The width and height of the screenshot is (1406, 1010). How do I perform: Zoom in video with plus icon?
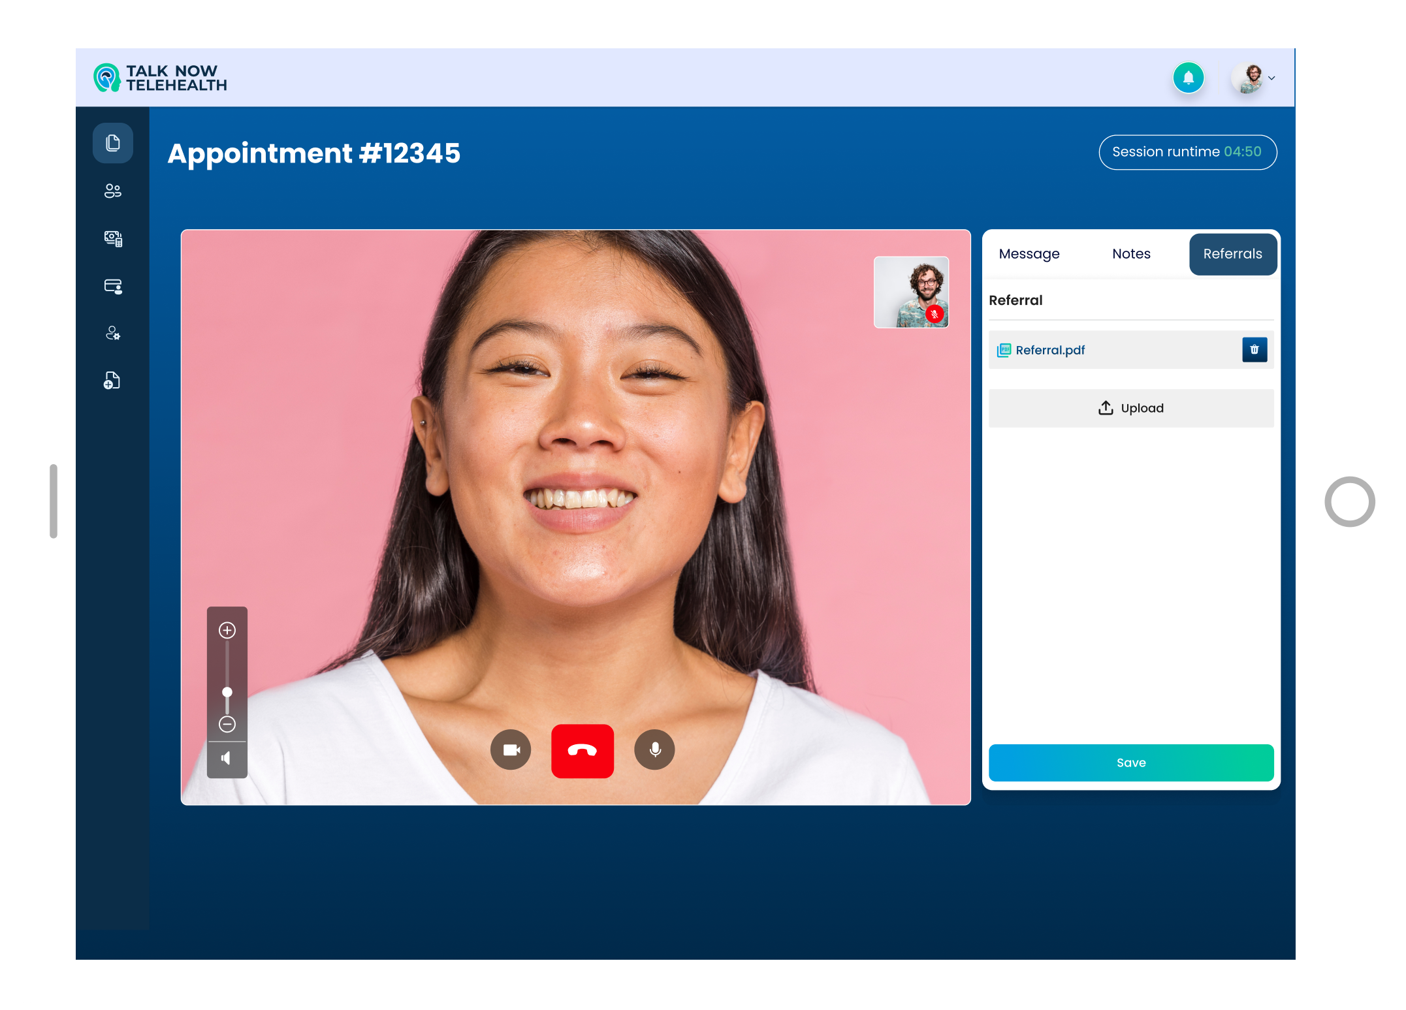227,630
